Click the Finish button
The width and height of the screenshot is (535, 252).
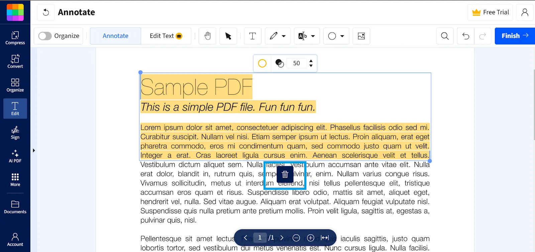pos(515,36)
